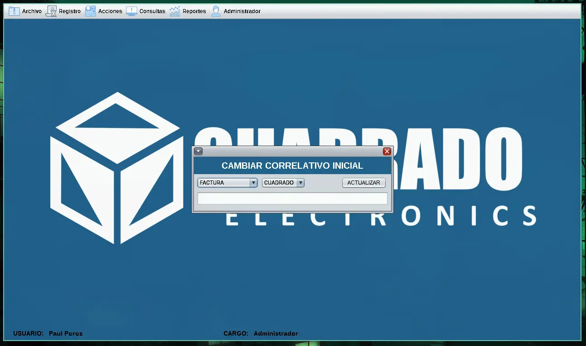Close the Cambiar Correlativo Inicial dialog

point(387,152)
